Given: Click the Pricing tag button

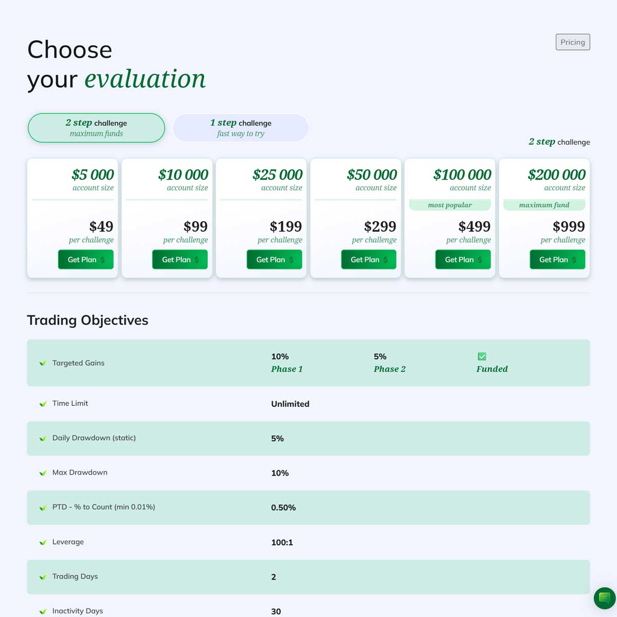Looking at the screenshot, I should 572,42.
